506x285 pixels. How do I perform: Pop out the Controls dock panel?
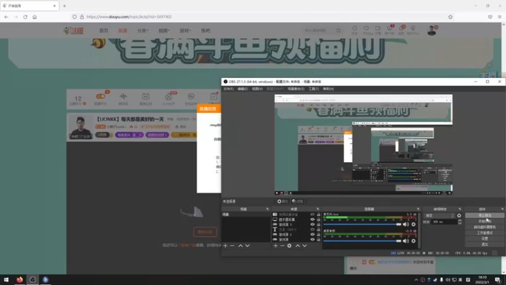pyautogui.click(x=502, y=209)
